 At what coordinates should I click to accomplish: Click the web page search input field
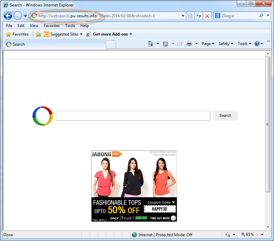tap(133, 115)
